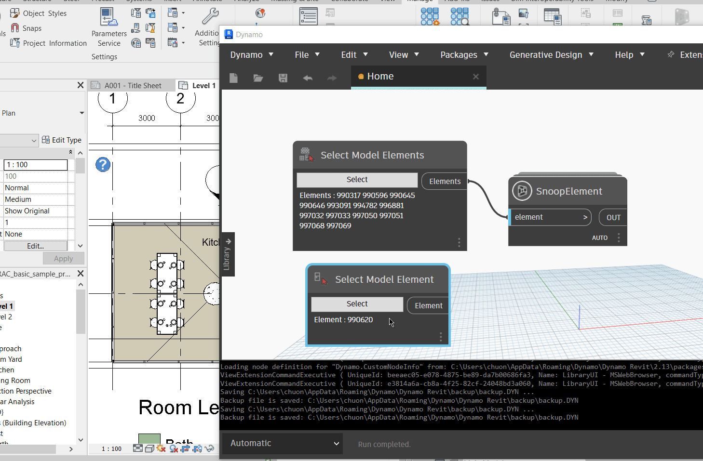Undo the last action in Dynamo
The width and height of the screenshot is (703, 461).
point(308,78)
